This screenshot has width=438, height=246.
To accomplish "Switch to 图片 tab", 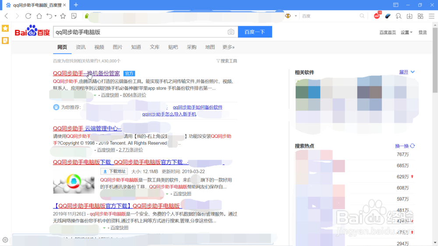I will pos(117,47).
